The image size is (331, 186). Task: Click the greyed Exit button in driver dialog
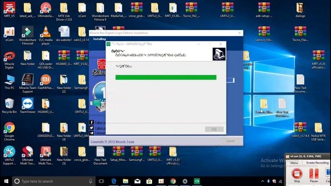(214, 129)
